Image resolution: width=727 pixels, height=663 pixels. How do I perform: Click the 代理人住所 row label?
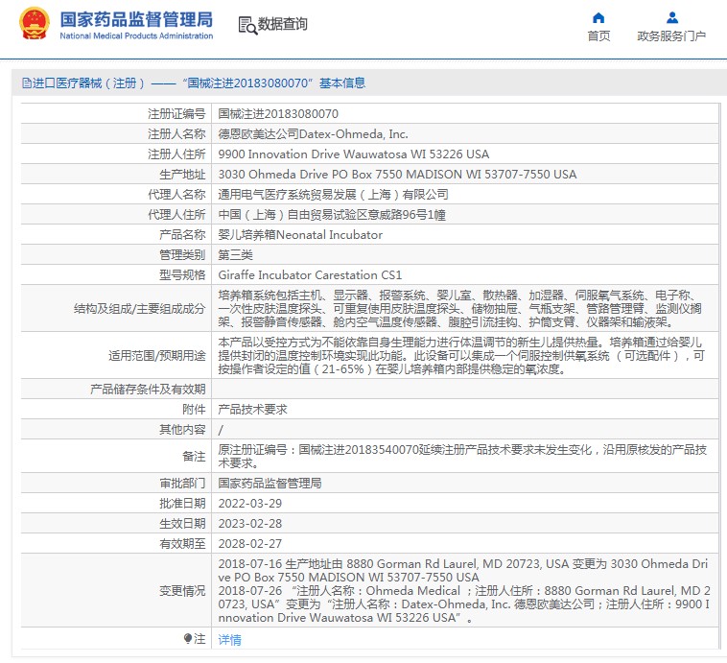[x=176, y=215]
